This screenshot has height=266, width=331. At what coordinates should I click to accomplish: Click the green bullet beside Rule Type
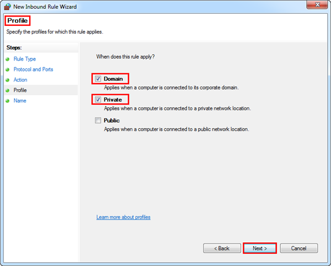coord(8,59)
